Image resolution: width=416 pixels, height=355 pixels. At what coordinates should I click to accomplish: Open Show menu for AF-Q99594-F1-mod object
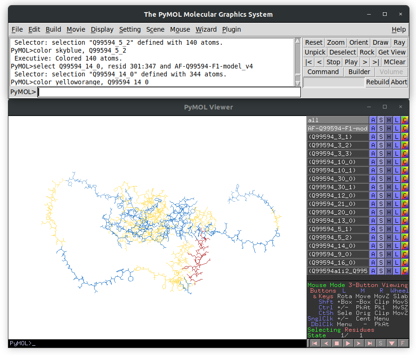[x=381, y=129]
